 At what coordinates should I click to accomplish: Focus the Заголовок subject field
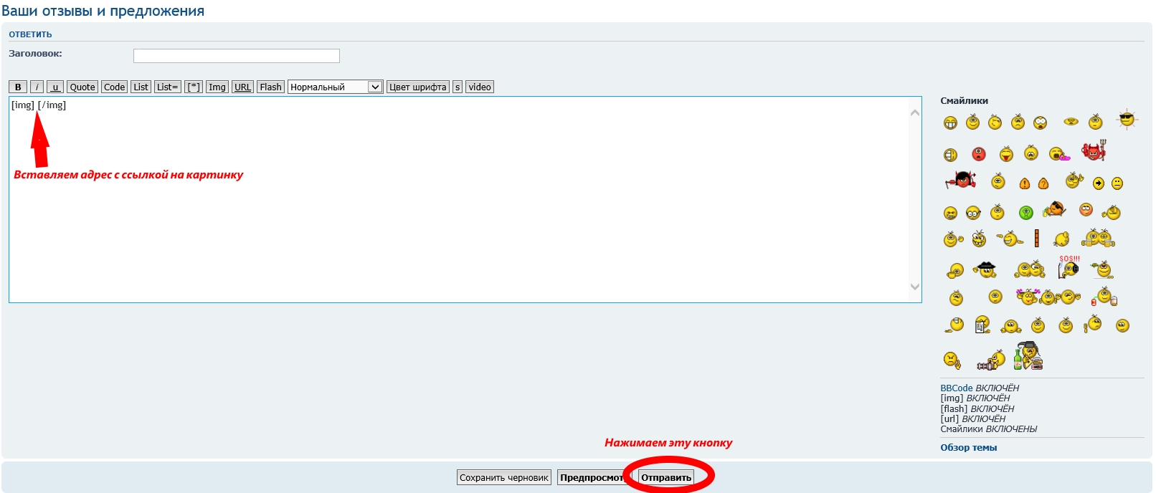[x=236, y=56]
